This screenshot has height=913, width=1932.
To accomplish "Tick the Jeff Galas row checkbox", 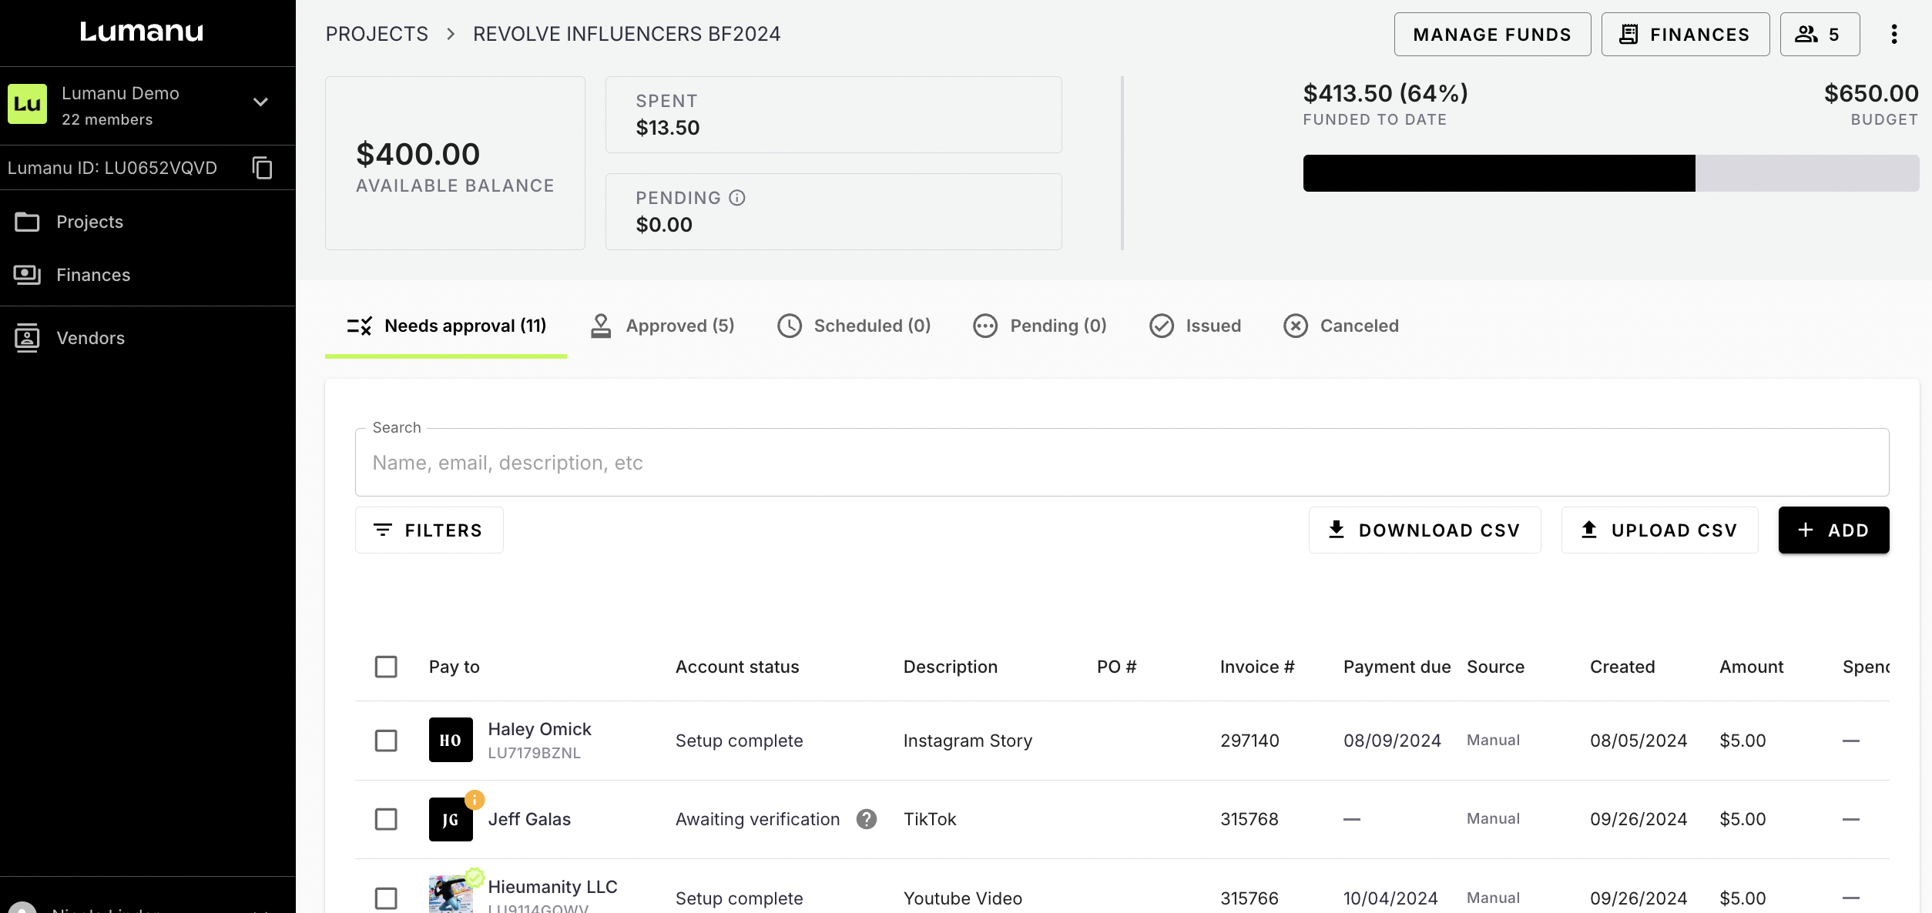I will (x=386, y=819).
